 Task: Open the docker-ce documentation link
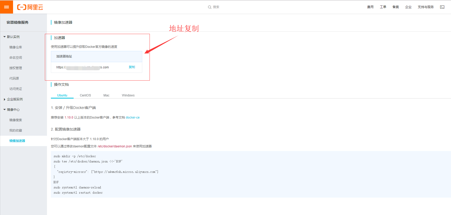[133, 118]
